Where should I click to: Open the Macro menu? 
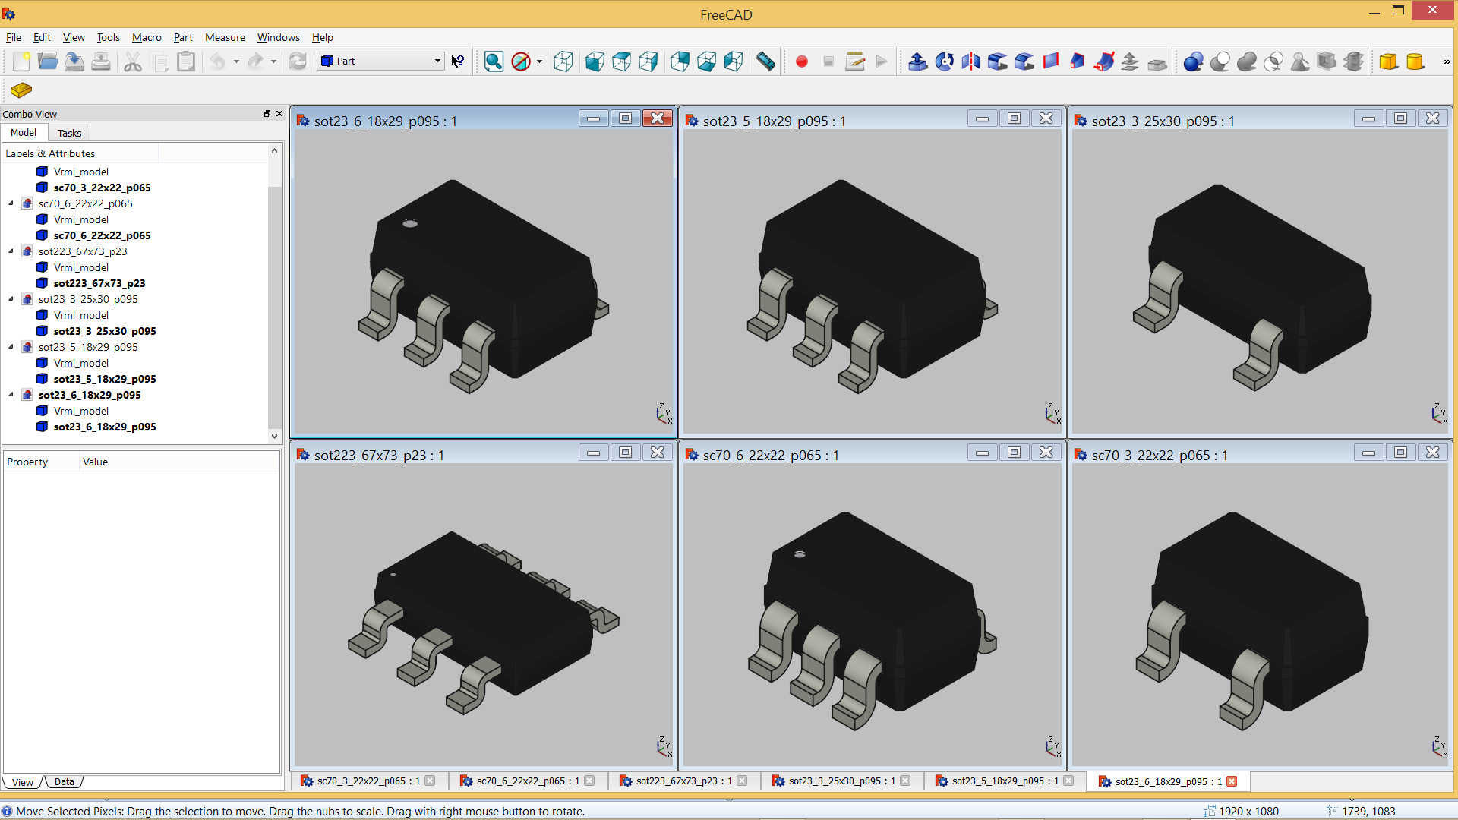pos(146,37)
